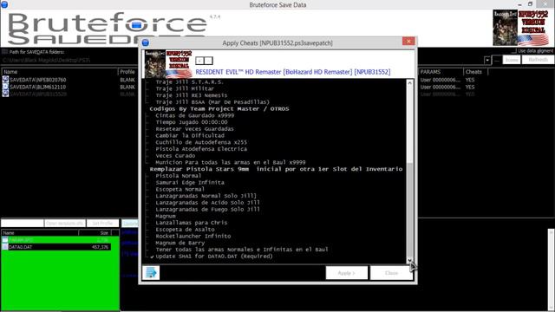555x312 pixels.
Task: Click the left small button above game title
Action: click(199, 61)
